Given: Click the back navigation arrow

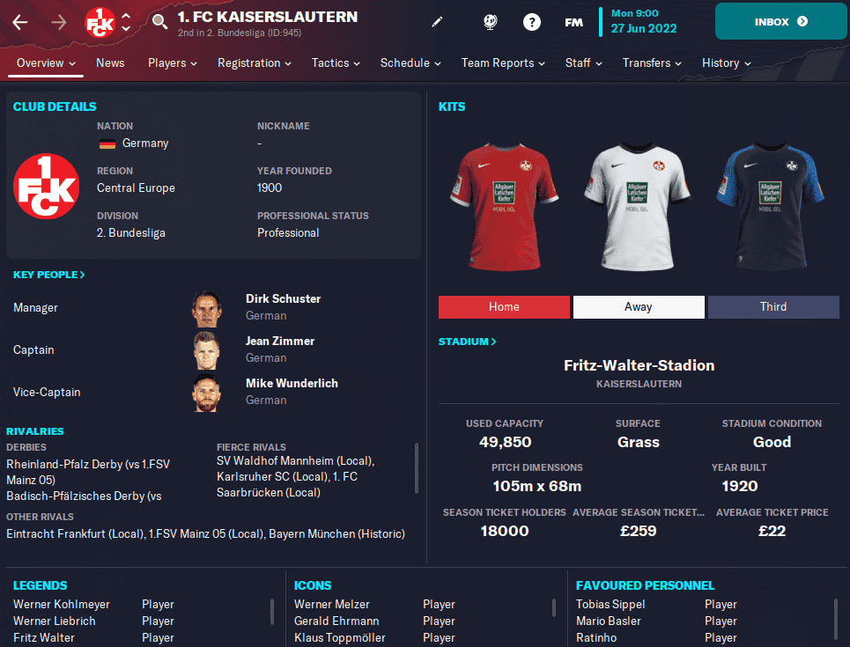Looking at the screenshot, I should [x=20, y=22].
